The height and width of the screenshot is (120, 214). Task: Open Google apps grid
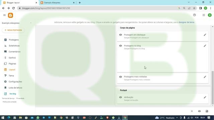click(204, 15)
